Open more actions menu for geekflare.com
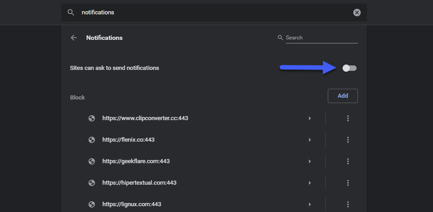 (x=348, y=161)
